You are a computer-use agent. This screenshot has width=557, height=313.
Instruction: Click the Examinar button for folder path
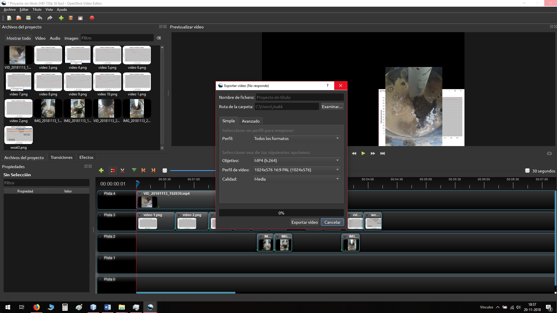[332, 106]
